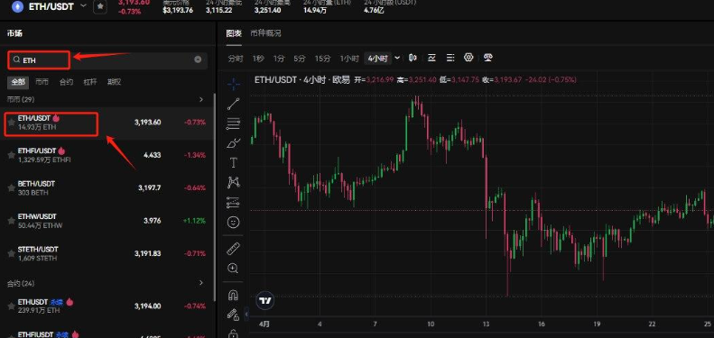Set interval to 1分
This screenshot has height=338, width=714.
click(x=279, y=59)
